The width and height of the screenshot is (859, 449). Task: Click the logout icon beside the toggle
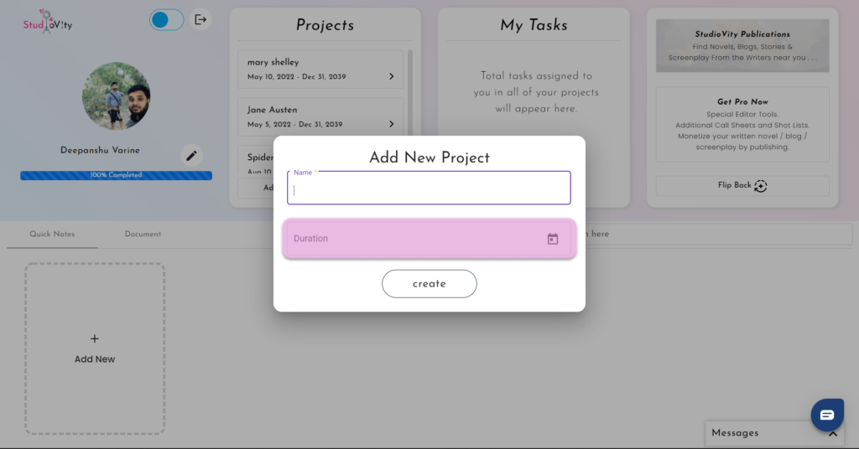tap(200, 20)
